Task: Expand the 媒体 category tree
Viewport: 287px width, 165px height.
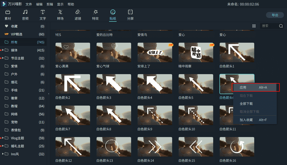Action: point(3,50)
